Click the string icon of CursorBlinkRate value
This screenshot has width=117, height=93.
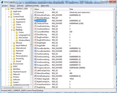35,32
